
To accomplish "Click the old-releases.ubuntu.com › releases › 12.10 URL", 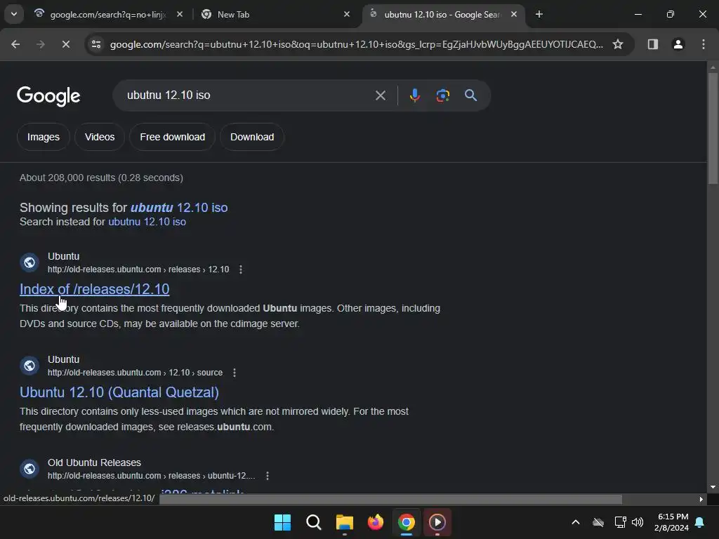I will (x=138, y=269).
